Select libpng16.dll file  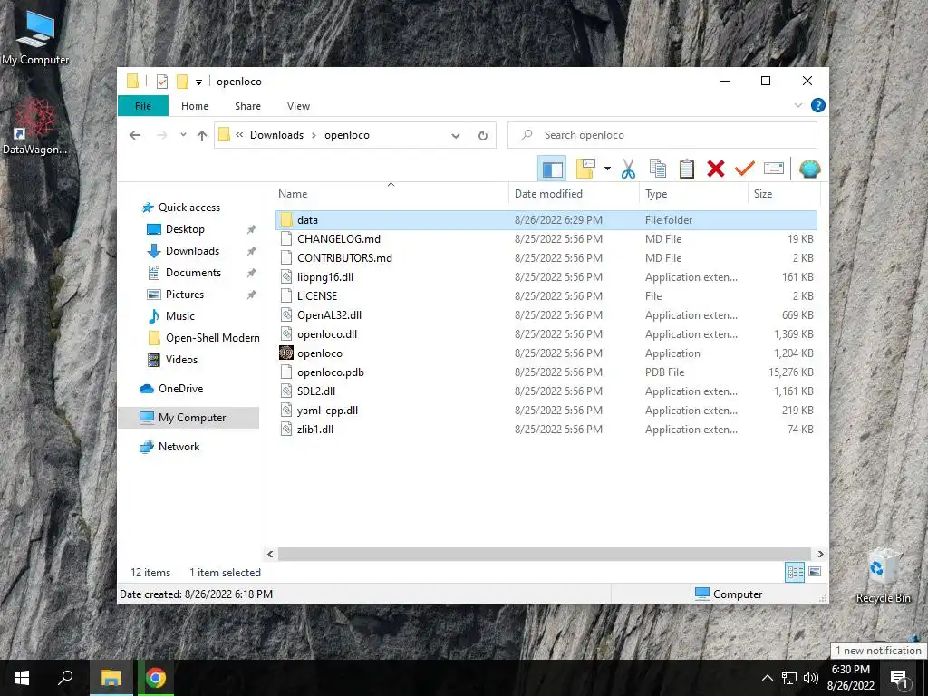546,277
